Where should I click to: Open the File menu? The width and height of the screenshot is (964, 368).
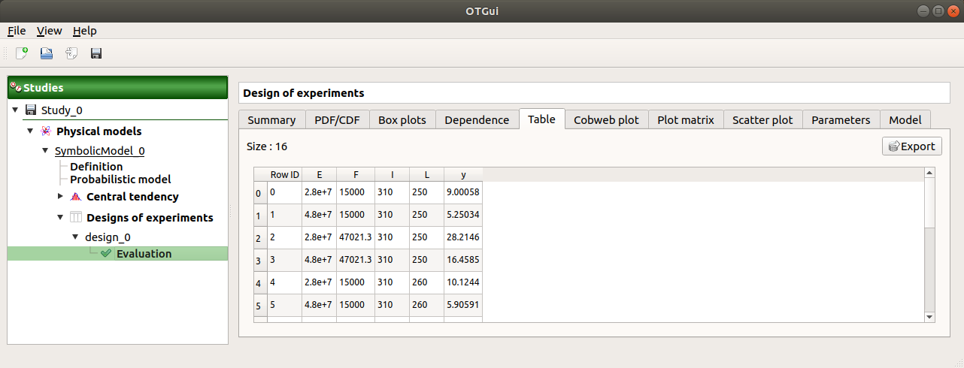point(17,31)
